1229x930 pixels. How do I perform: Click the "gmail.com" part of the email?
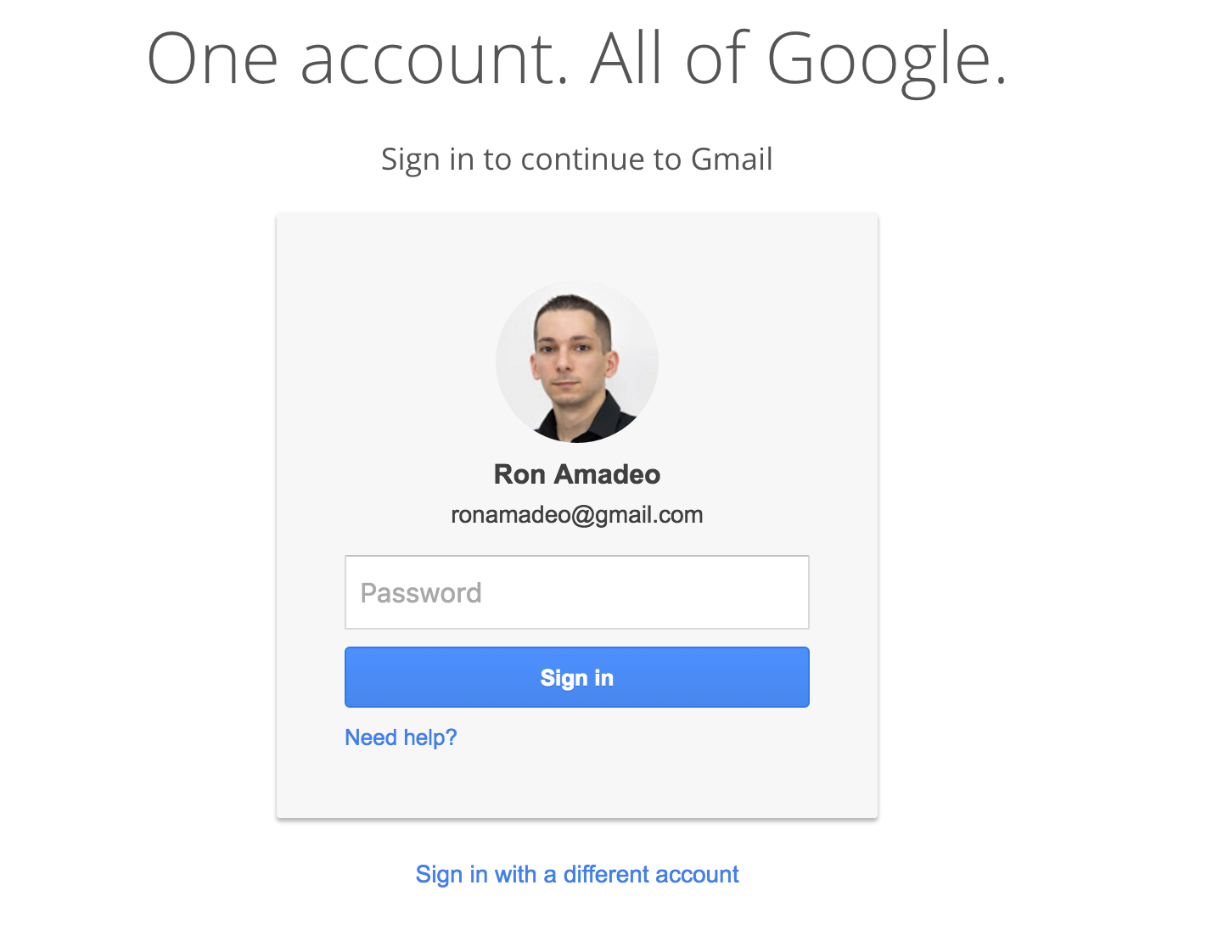648,515
